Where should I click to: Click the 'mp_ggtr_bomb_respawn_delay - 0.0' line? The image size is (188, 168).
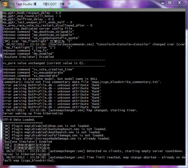[x=32, y=13]
